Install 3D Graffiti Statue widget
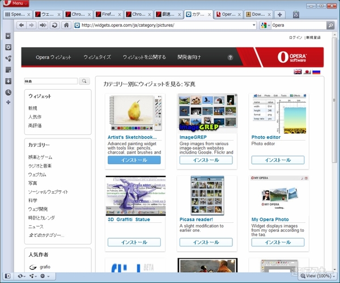This screenshot has height=283, width=340. coord(134,242)
